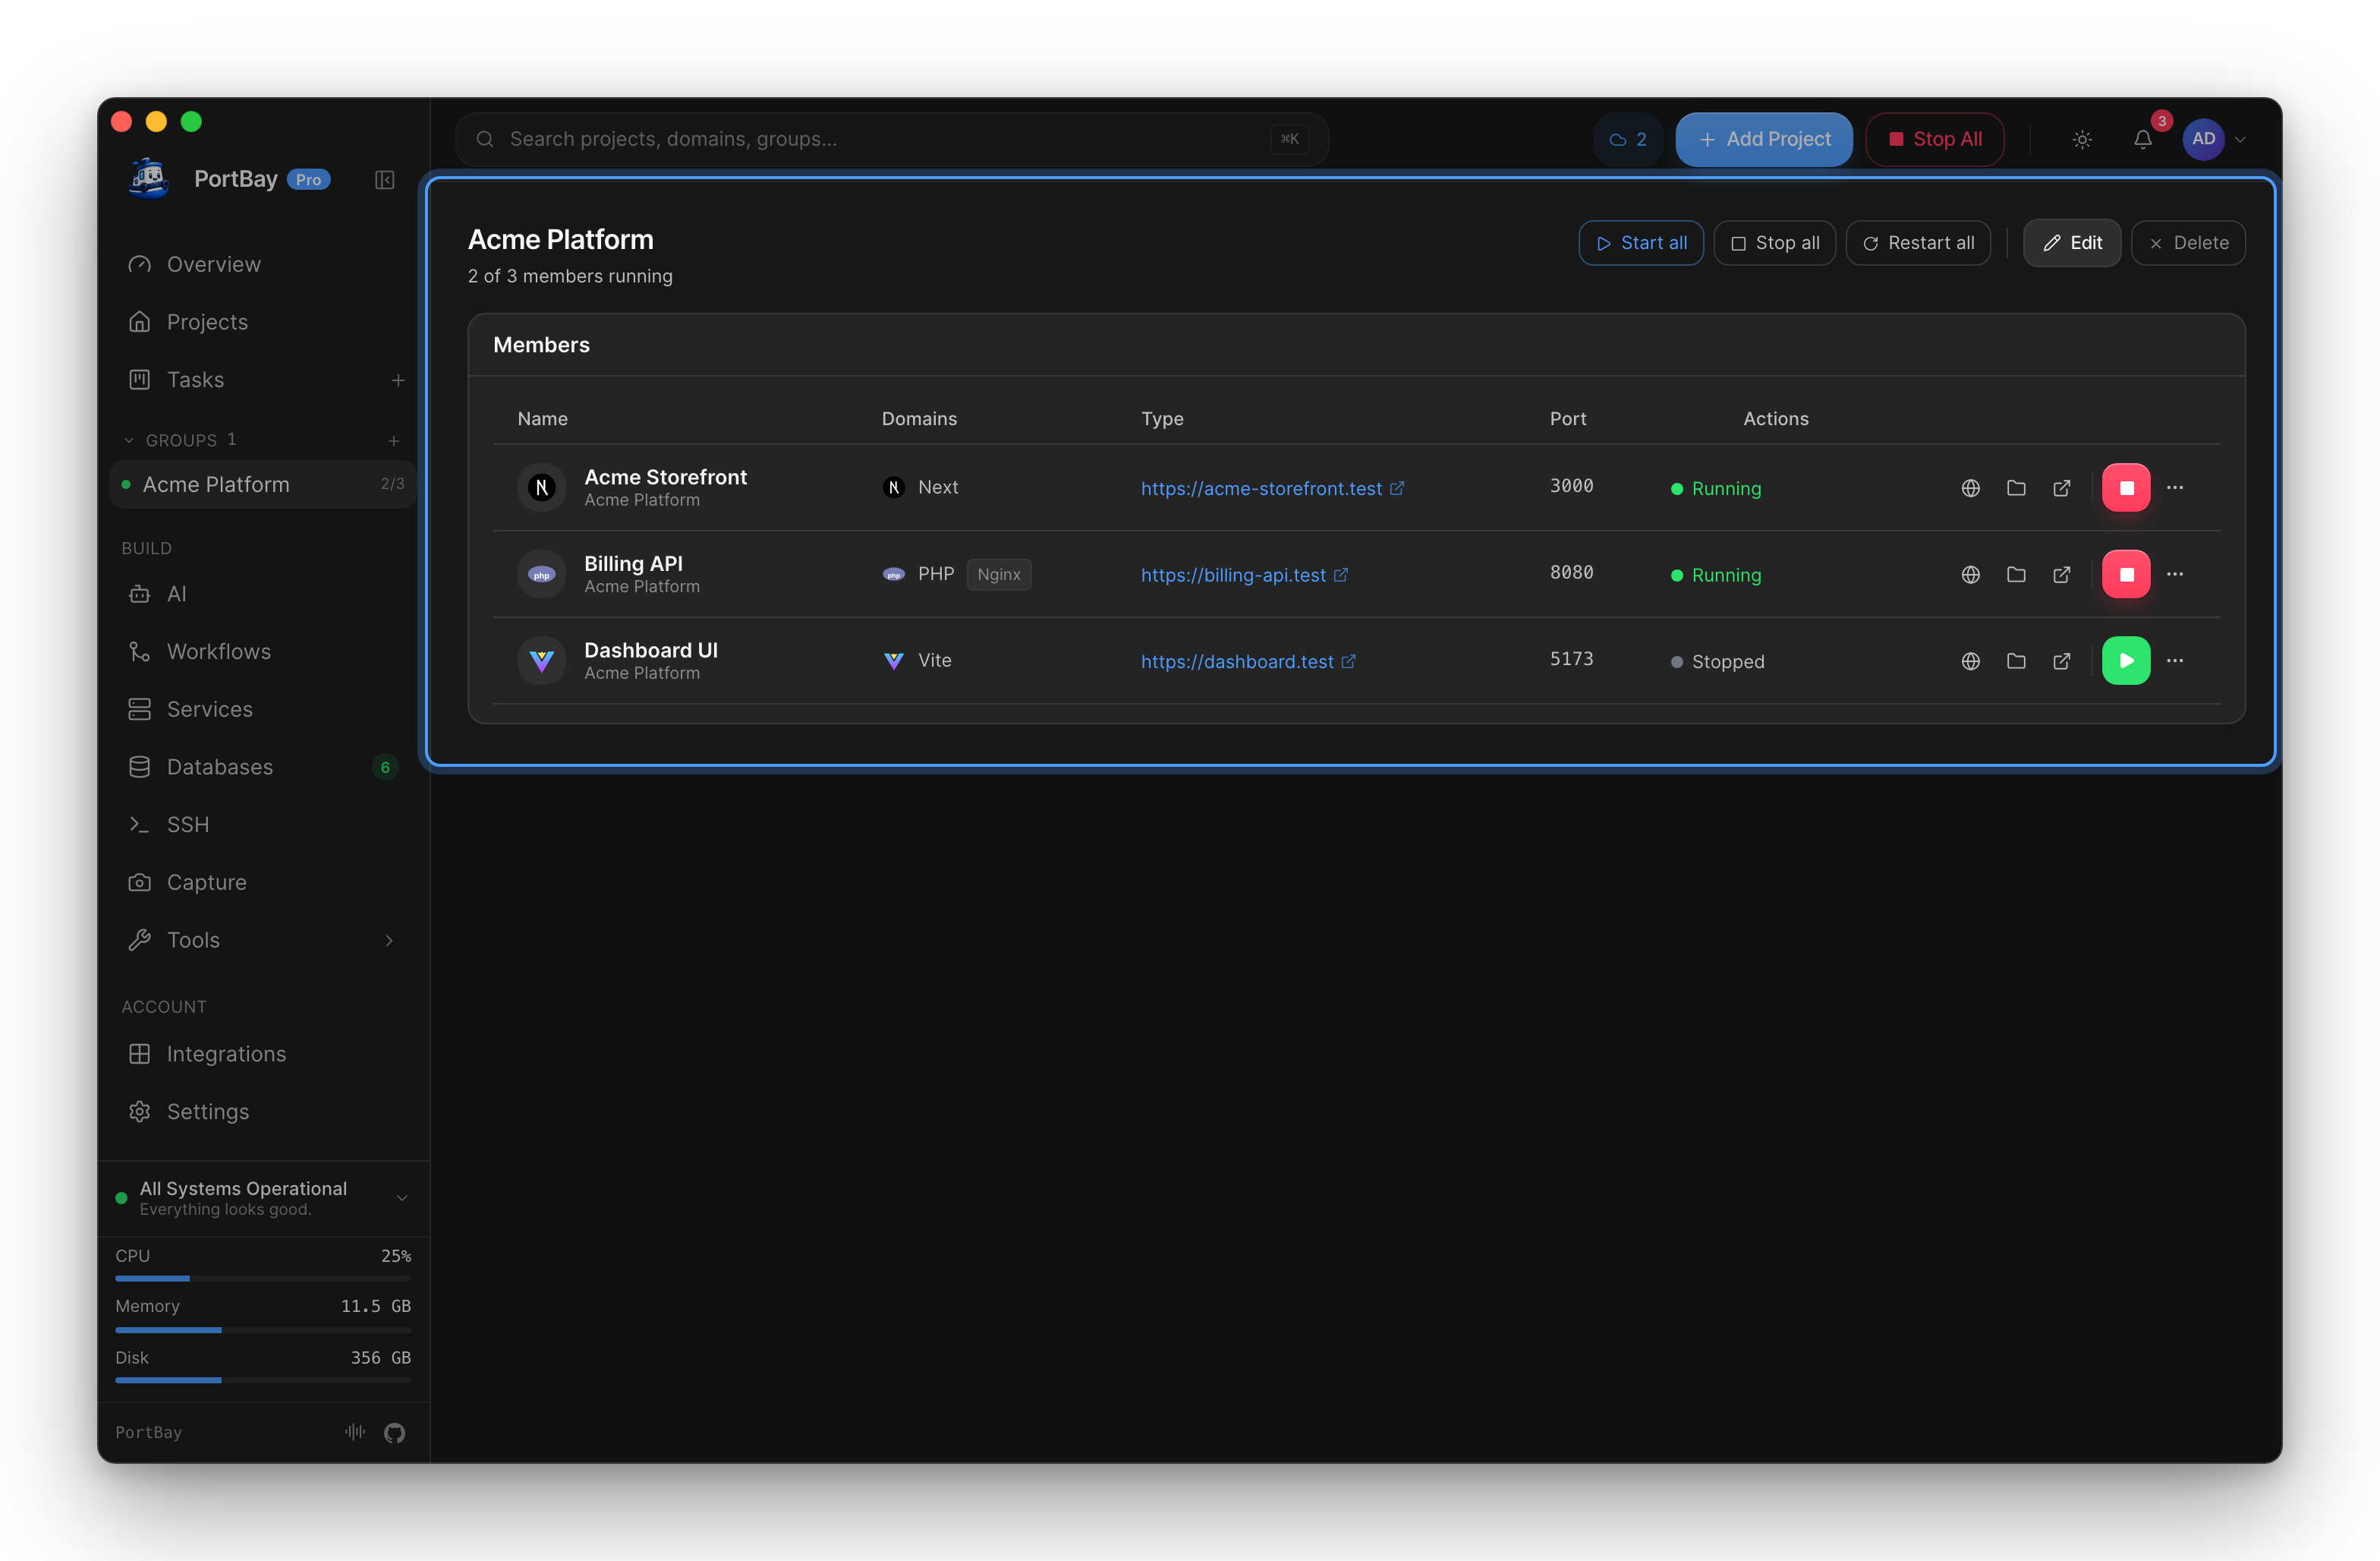The image size is (2380, 1561).
Task: Collapse the GROUPS section chevron
Action: pyautogui.click(x=128, y=440)
